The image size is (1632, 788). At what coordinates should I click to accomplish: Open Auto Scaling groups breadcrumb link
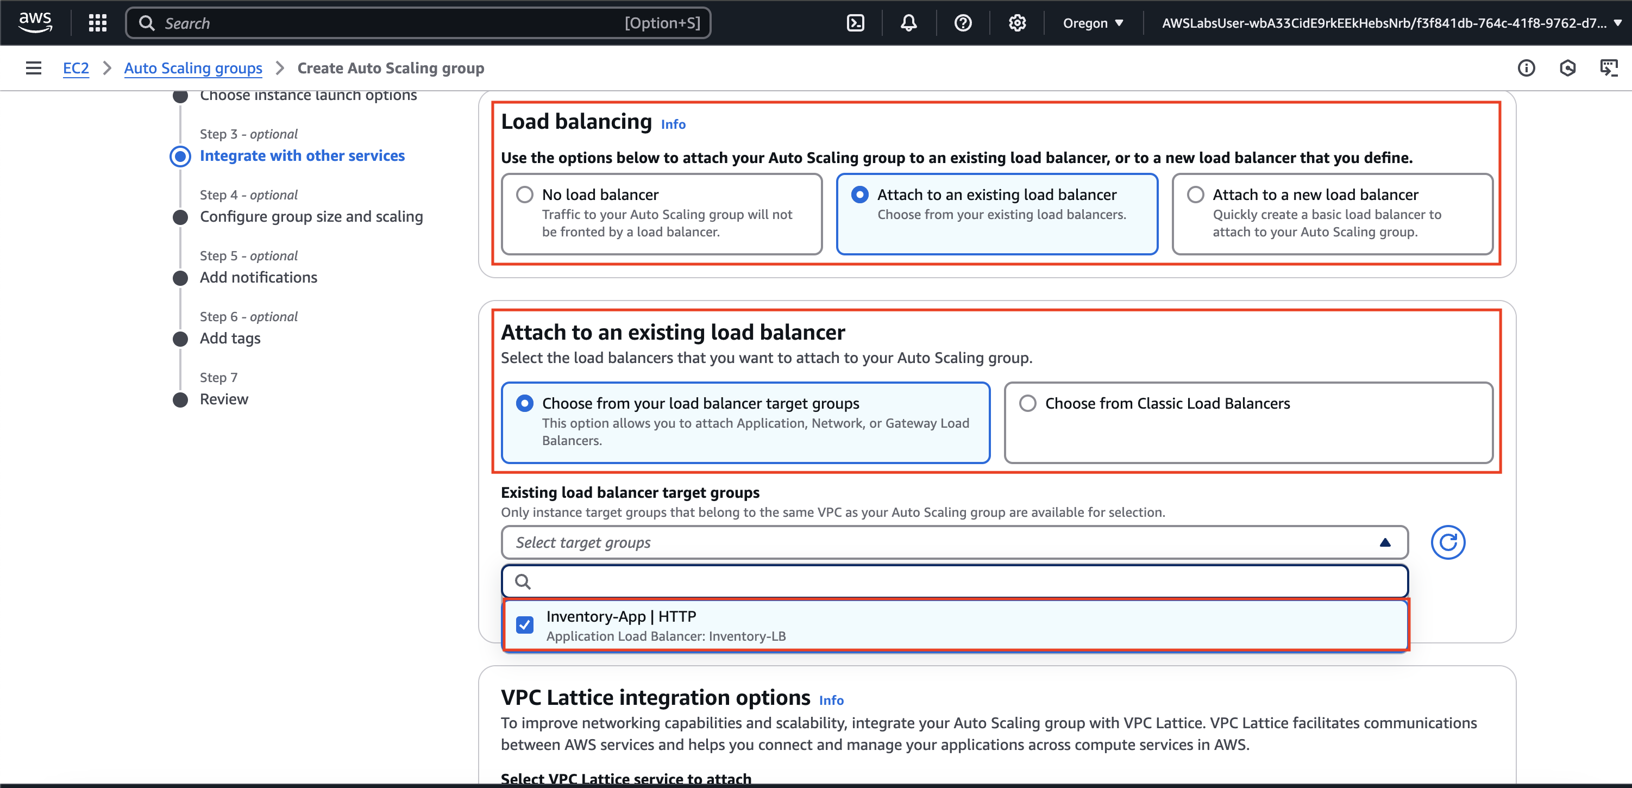[x=193, y=68]
